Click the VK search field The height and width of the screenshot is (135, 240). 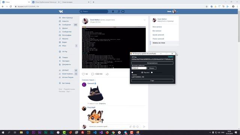94,12
